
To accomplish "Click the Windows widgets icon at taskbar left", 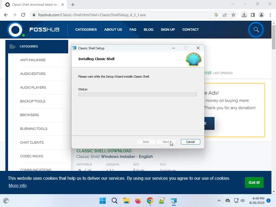I will coord(6,201).
